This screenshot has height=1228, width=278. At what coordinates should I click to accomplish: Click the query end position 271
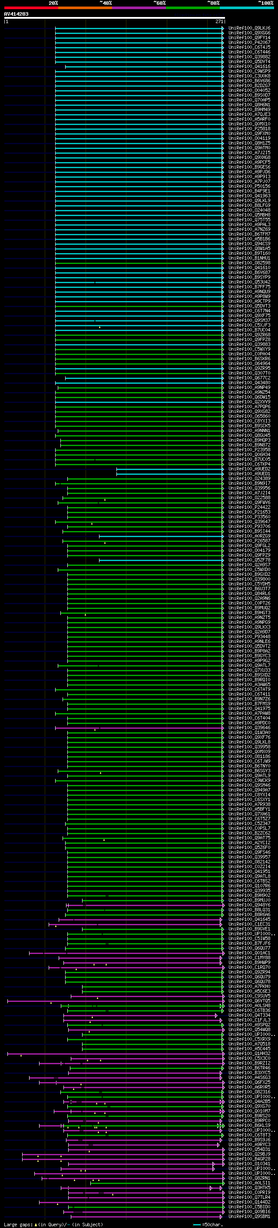point(219,21)
